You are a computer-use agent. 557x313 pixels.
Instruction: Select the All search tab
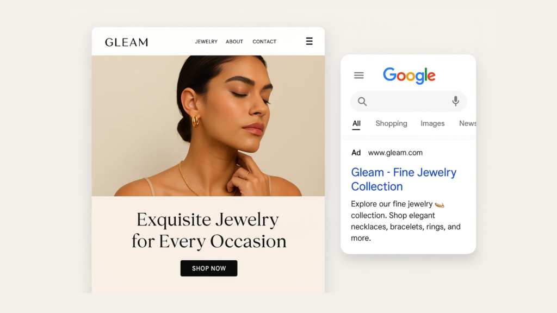click(x=356, y=123)
